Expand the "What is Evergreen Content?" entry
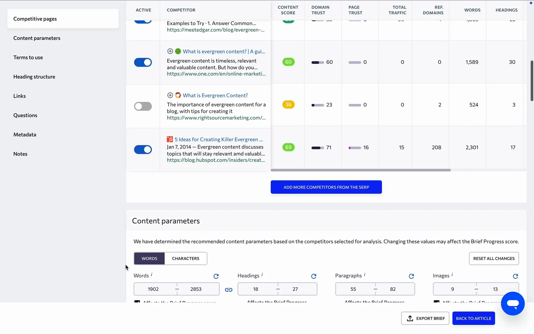This screenshot has width=534, height=334. tap(170, 95)
